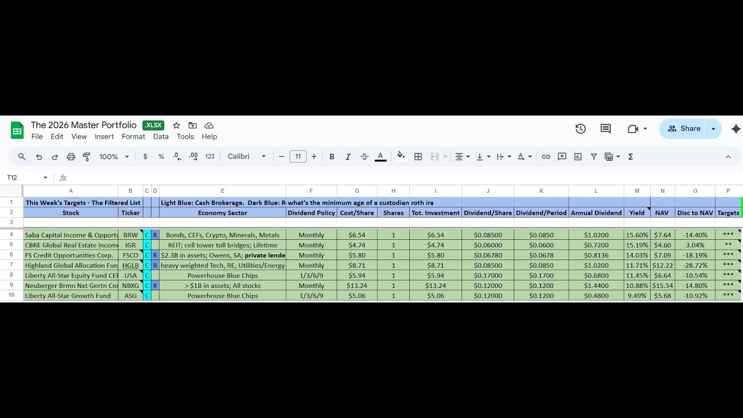Apply strikethrough formatting

[364, 157]
